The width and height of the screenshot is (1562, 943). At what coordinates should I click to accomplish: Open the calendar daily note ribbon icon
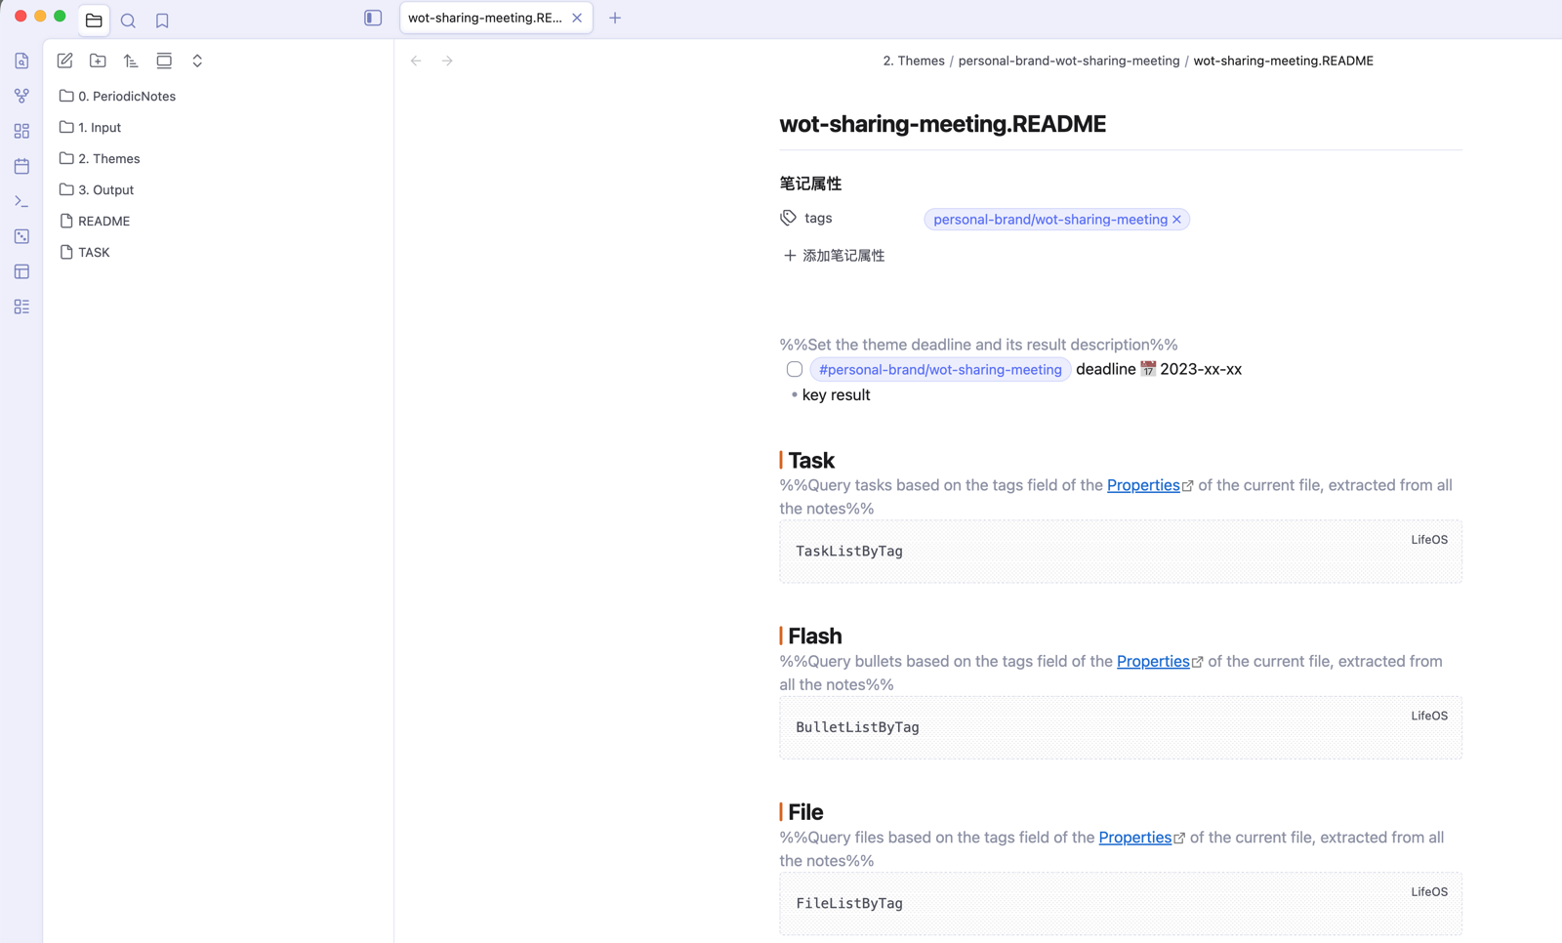[21, 166]
